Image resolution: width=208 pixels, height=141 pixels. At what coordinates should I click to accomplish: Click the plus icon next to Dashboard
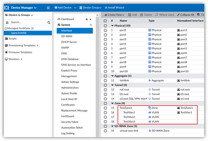[x=87, y=19]
